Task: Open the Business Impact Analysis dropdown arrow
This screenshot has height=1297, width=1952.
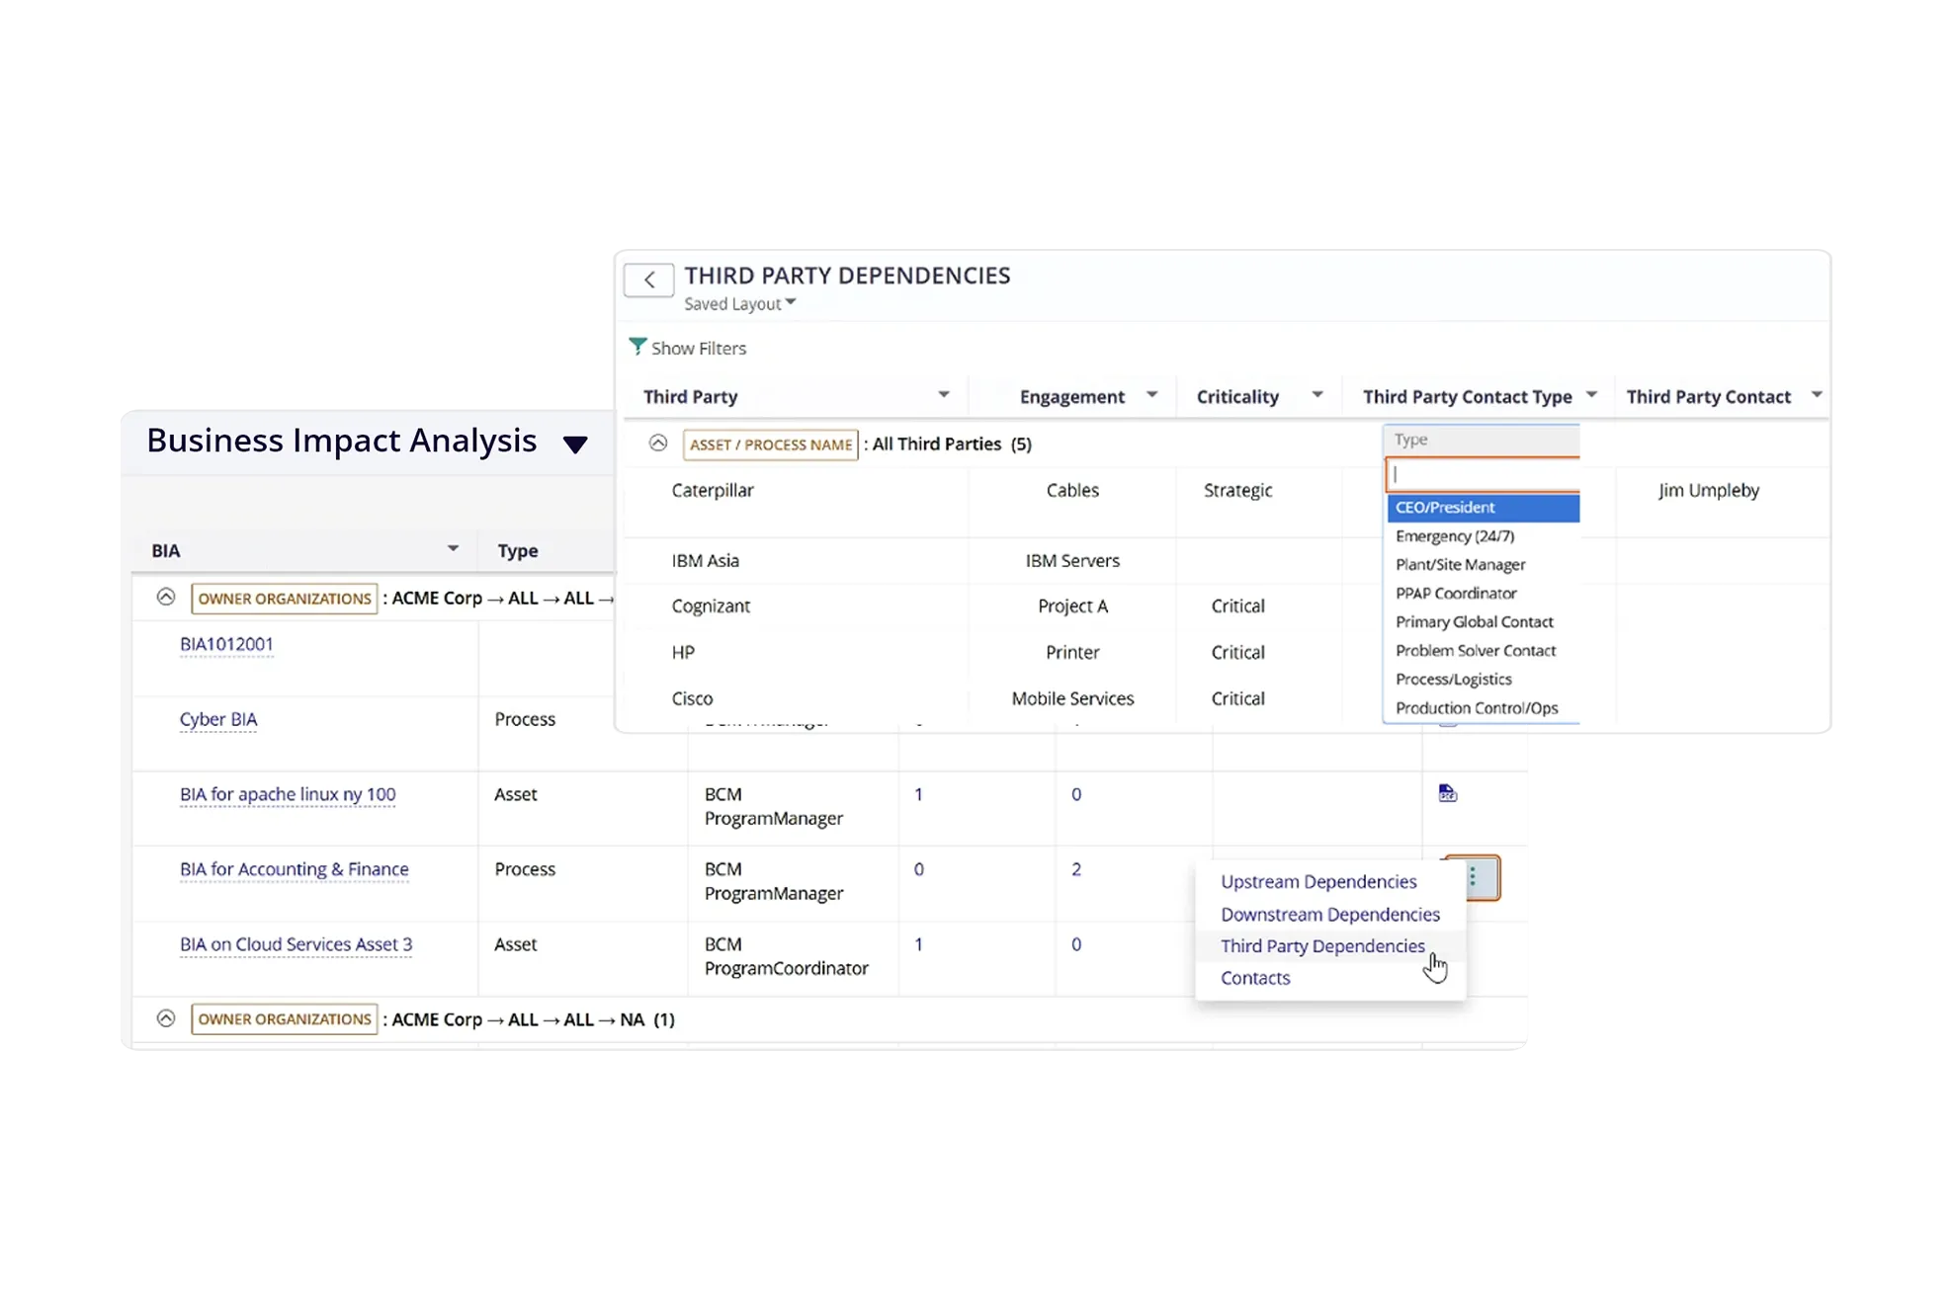Action: [575, 444]
